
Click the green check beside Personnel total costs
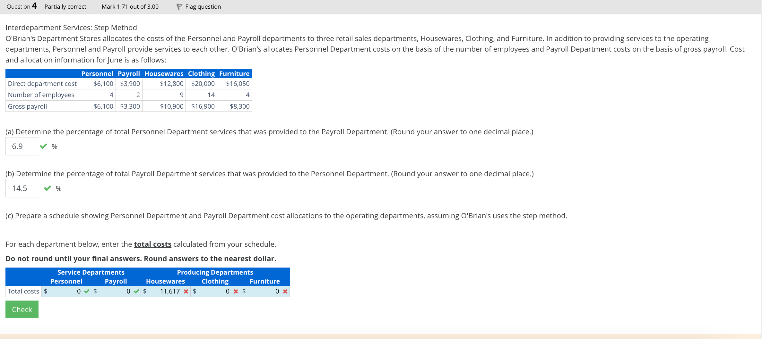point(86,291)
